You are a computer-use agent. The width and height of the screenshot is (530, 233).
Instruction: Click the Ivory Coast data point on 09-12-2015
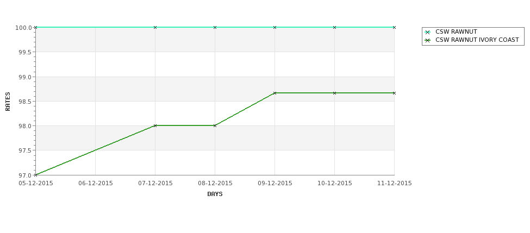[x=275, y=93]
